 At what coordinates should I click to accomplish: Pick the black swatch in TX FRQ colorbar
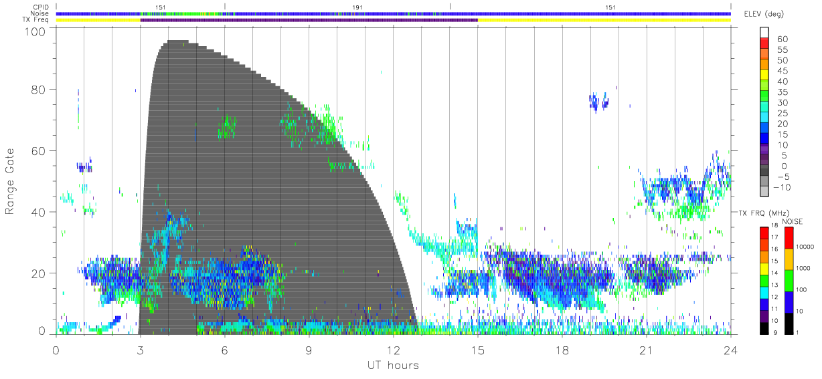click(x=765, y=328)
